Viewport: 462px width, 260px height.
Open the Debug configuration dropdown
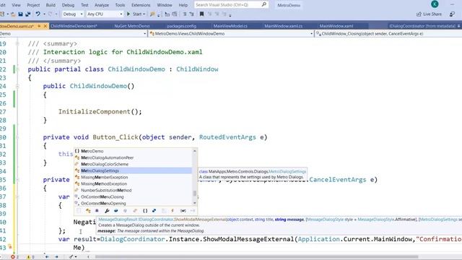73,14
